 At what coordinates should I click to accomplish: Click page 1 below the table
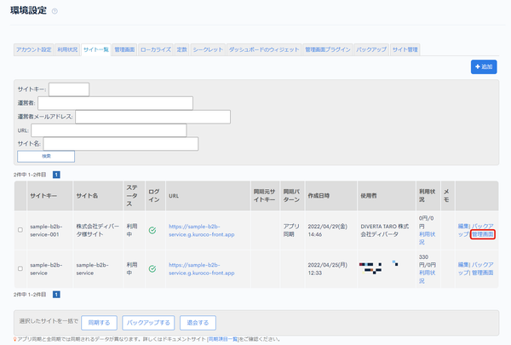(56, 295)
